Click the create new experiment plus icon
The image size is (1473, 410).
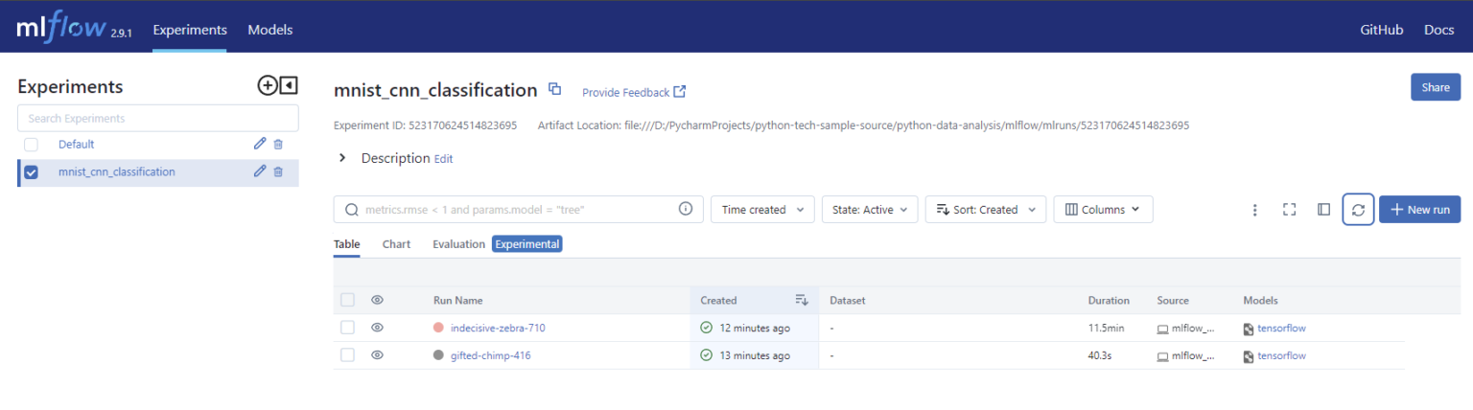point(268,86)
